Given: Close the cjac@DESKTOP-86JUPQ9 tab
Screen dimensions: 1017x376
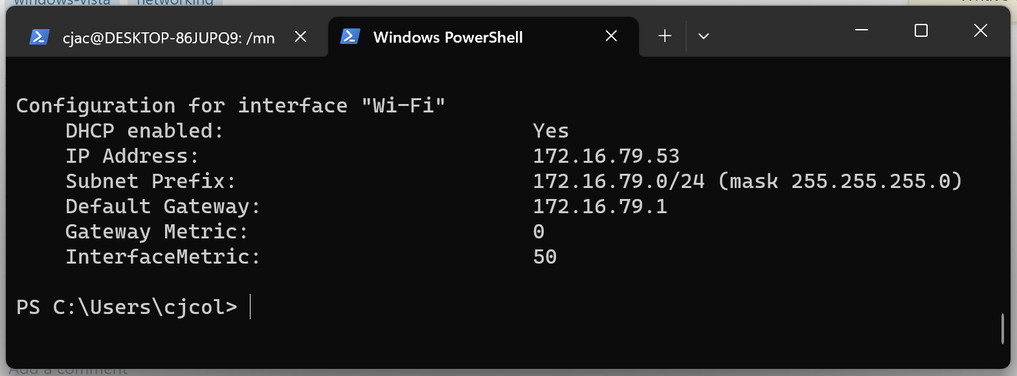Looking at the screenshot, I should click(300, 37).
